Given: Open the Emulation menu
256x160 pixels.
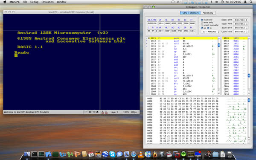Looking at the screenshot, I should pos(47,2).
